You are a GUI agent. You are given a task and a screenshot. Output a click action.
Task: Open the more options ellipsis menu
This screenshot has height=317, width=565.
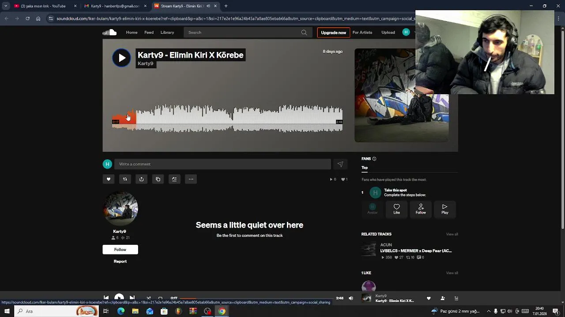[x=191, y=179]
